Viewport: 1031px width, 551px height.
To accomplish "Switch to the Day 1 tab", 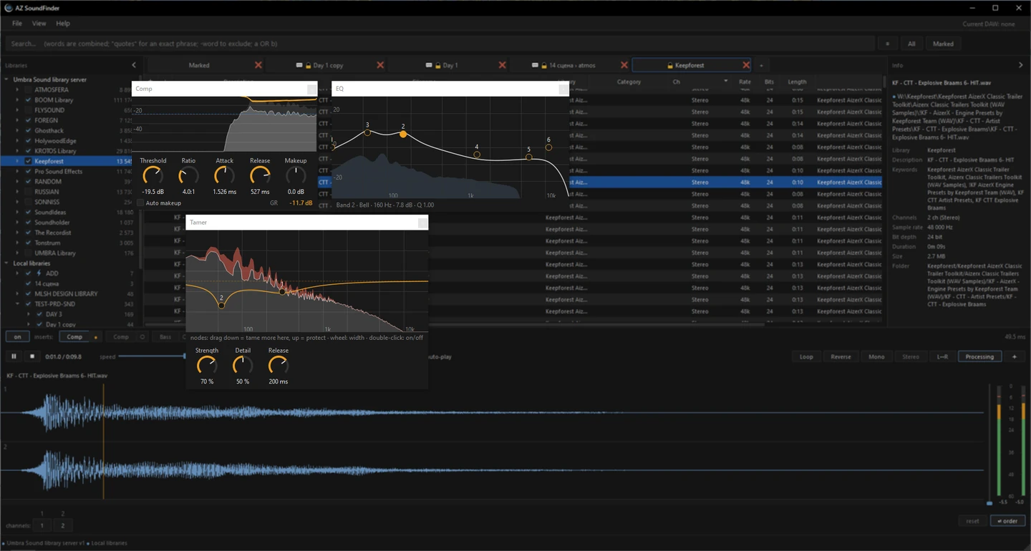I will tap(450, 65).
